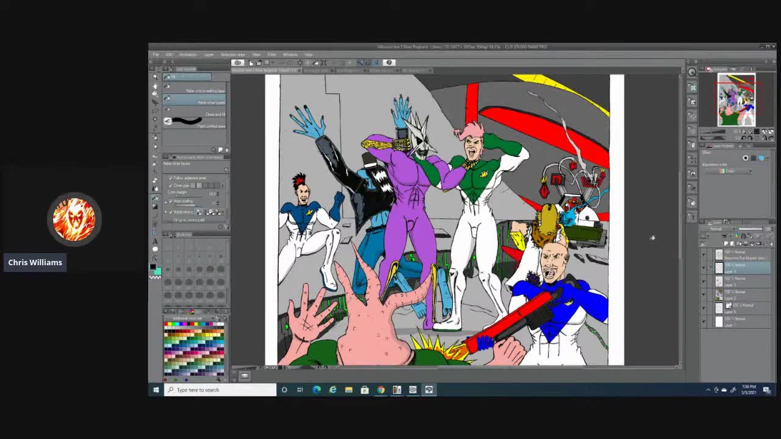Delete sub tool with trash icon
The height and width of the screenshot is (439, 781).
pos(227,149)
